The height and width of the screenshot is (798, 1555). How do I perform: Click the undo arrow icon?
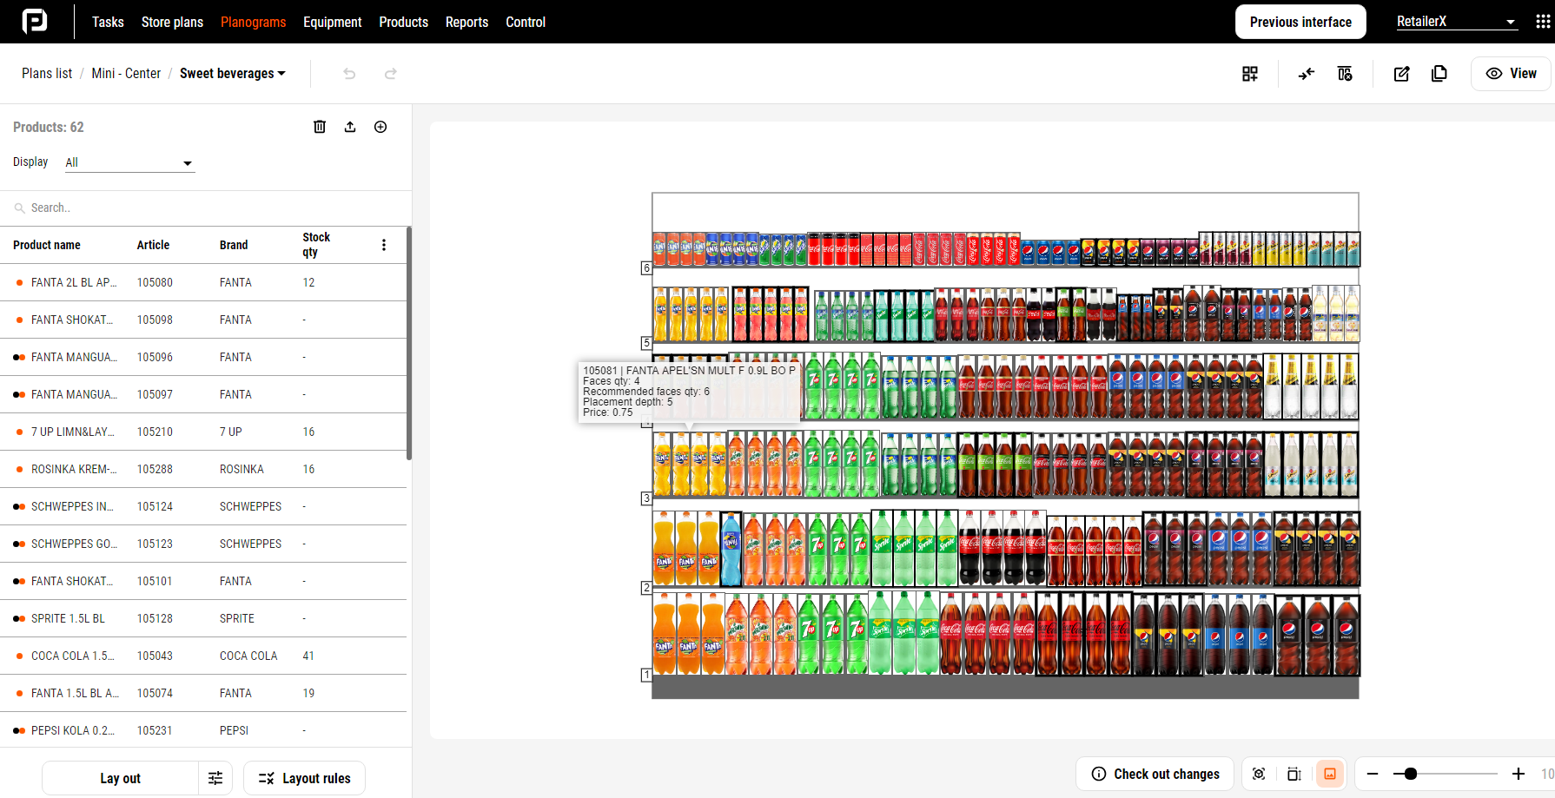tap(349, 74)
